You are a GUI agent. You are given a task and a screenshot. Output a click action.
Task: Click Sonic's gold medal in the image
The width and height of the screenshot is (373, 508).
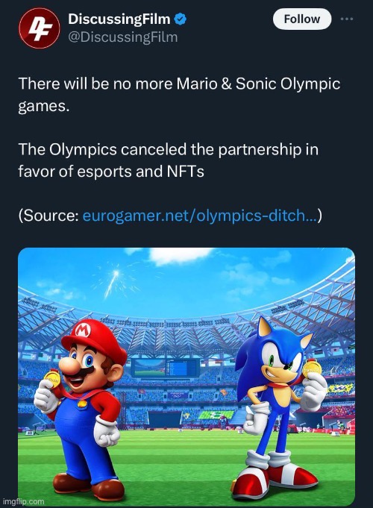(x=311, y=369)
